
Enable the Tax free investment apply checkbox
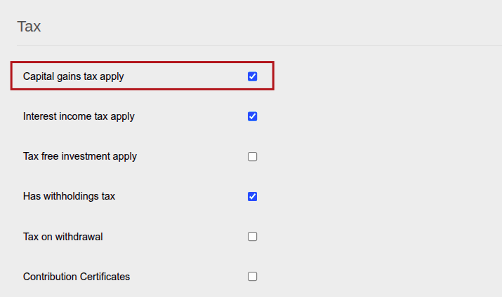tap(252, 156)
